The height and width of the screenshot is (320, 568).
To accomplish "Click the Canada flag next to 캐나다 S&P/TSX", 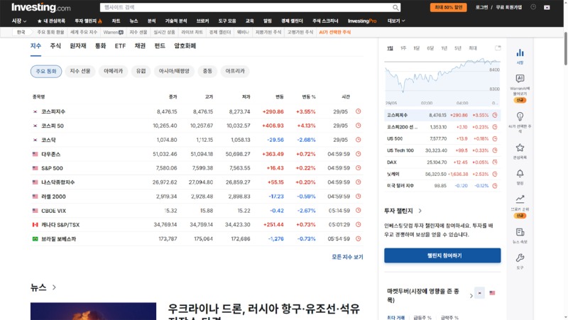I will [x=35, y=225].
